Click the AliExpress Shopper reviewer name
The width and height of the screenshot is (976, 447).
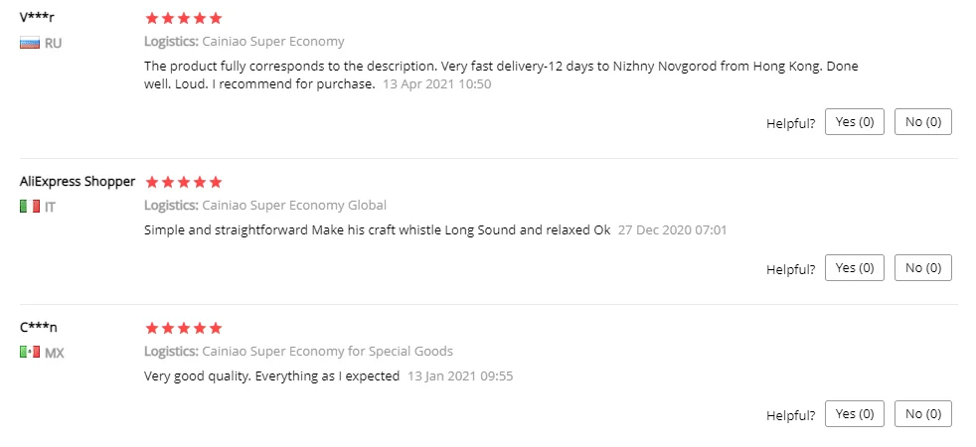(78, 181)
